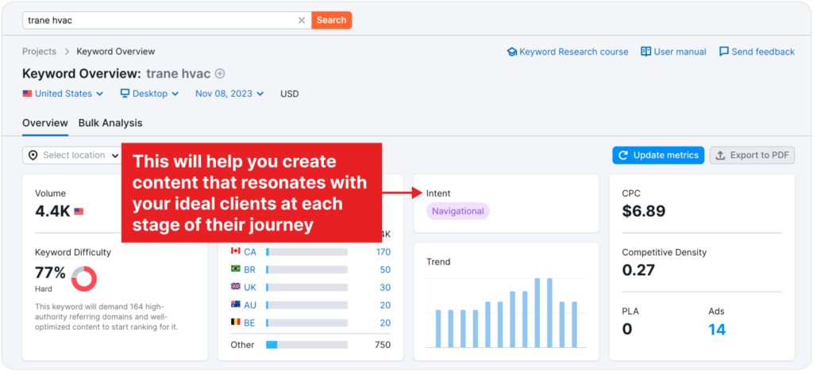Click the tallest bar in Trend chart
813x375 pixels.
(538, 313)
